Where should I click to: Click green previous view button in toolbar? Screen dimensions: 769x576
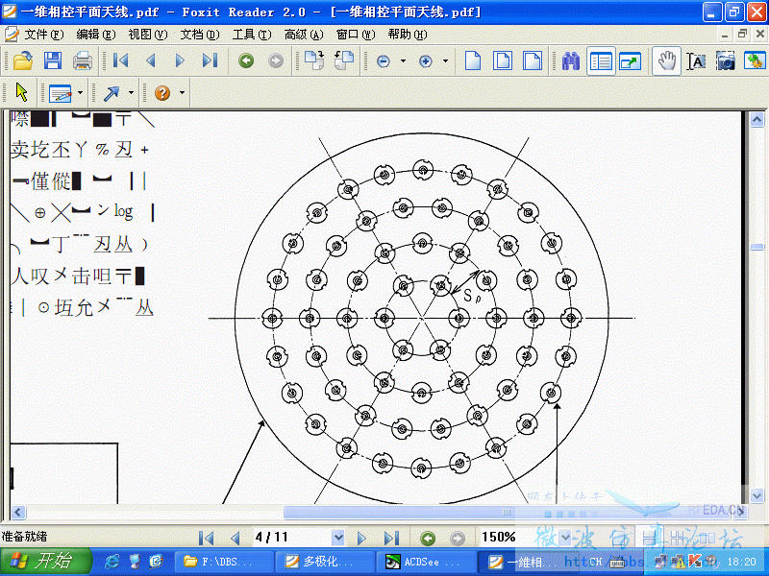[246, 60]
